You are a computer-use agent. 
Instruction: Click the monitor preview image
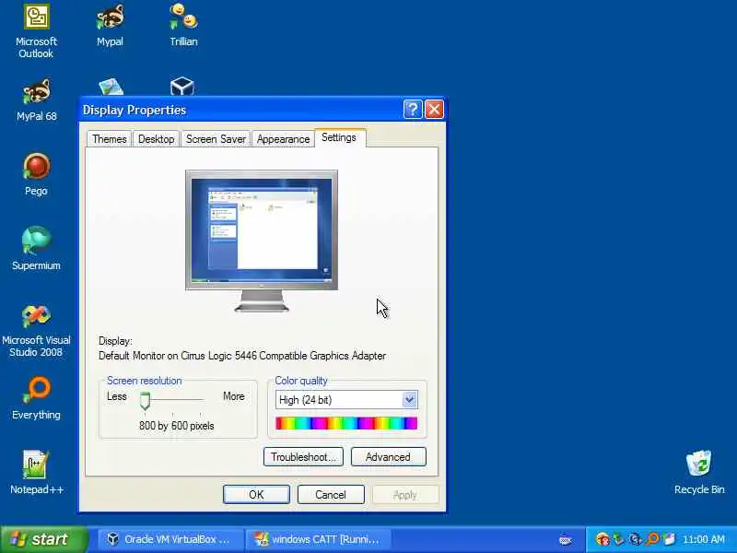pos(262,241)
